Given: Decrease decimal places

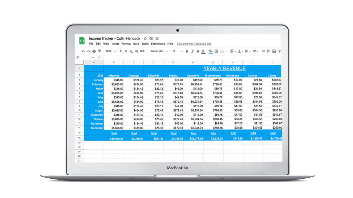Looking at the screenshot, I should click(x=131, y=51).
